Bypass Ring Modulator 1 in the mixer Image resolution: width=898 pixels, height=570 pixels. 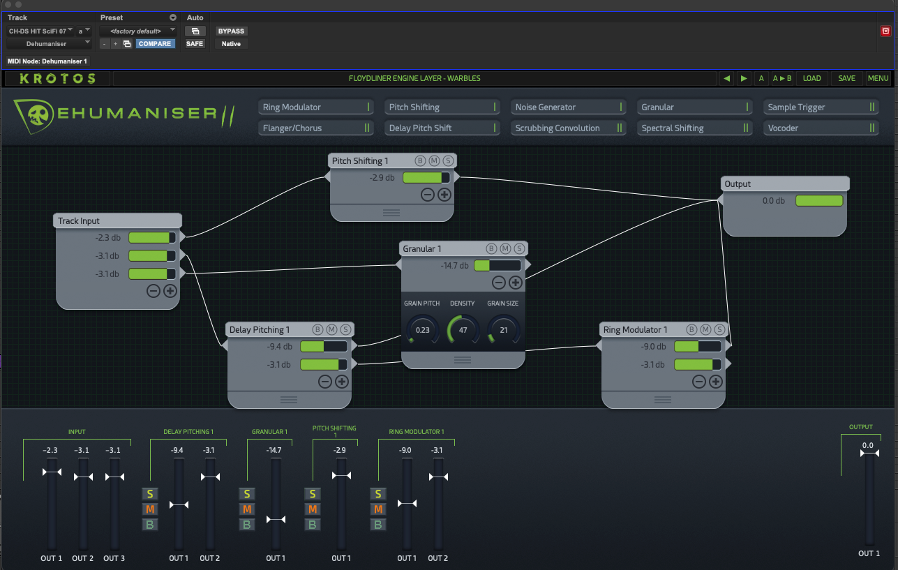click(377, 525)
